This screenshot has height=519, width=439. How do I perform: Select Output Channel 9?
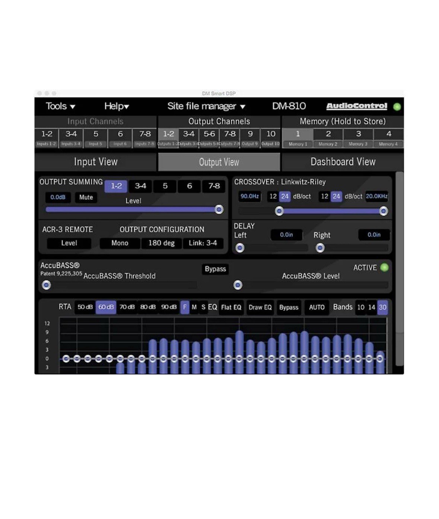click(x=250, y=138)
